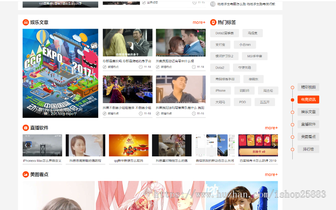Click source icon under 抖音不倒翁小姐姐 article

[x=105, y=114]
